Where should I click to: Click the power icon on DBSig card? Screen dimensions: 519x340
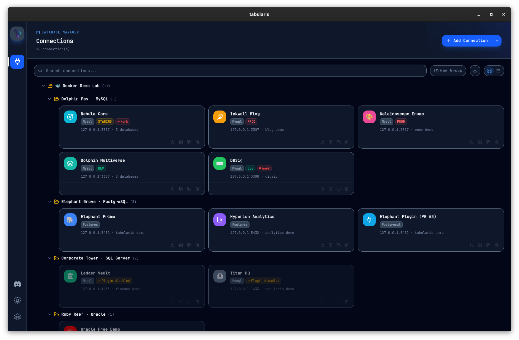[322, 189]
